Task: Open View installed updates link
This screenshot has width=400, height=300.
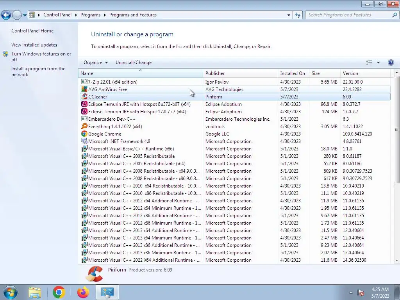Action: pos(34,45)
